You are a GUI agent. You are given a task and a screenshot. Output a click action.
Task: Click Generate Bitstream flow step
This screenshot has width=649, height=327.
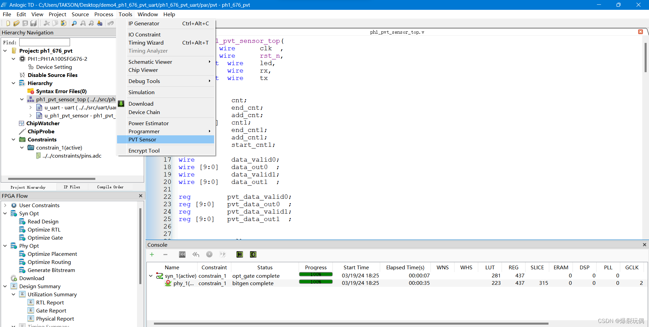tap(51, 270)
